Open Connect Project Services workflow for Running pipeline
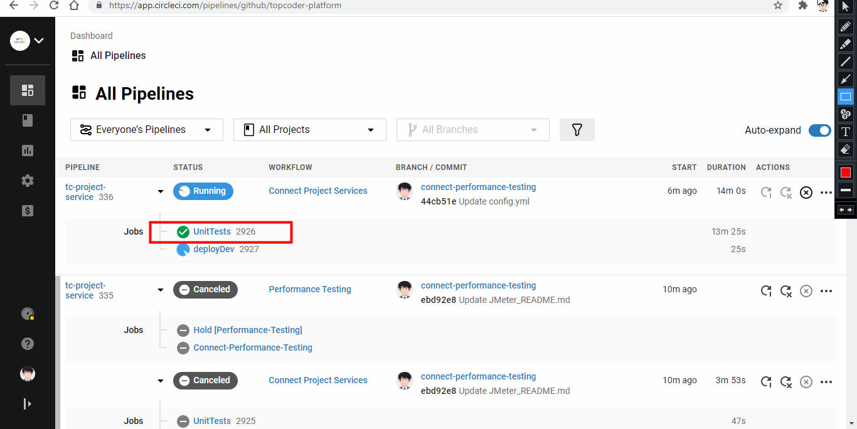Screen dimensions: 857x429 pyautogui.click(x=318, y=191)
